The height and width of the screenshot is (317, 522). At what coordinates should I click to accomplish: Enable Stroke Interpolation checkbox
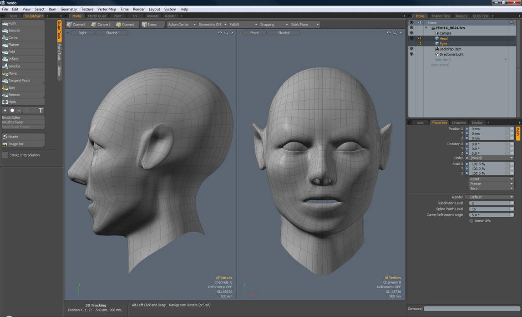point(5,155)
